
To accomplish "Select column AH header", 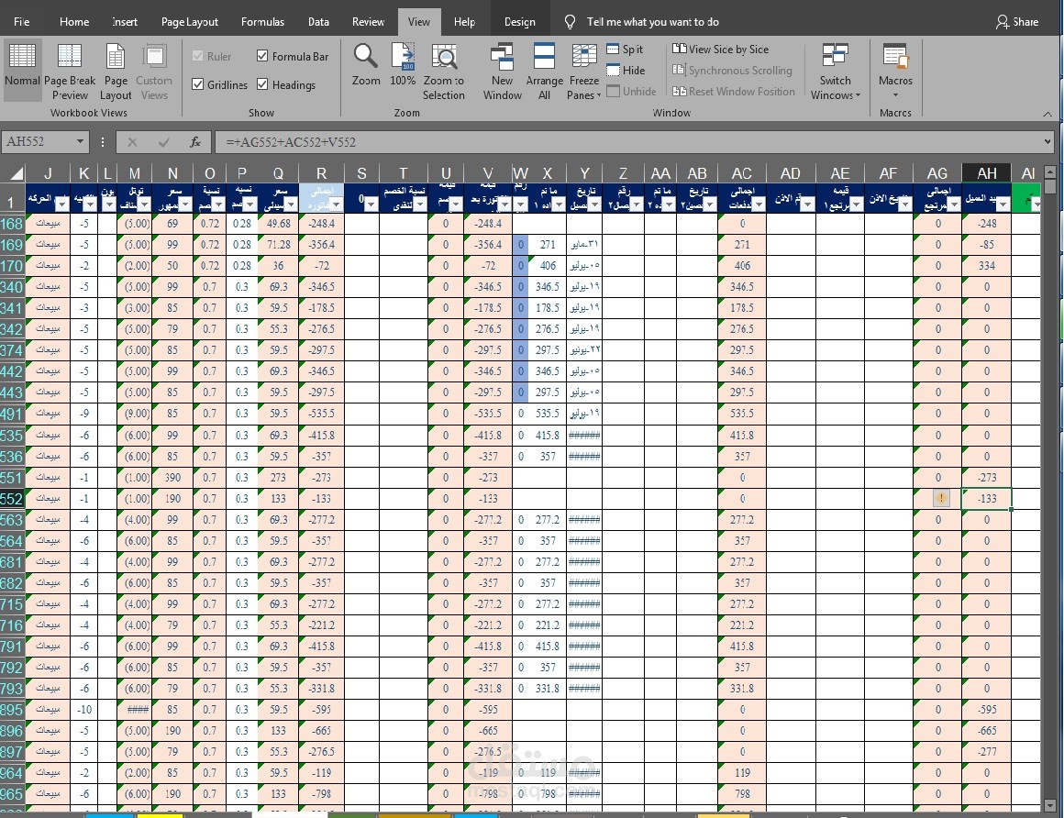I will click(987, 173).
